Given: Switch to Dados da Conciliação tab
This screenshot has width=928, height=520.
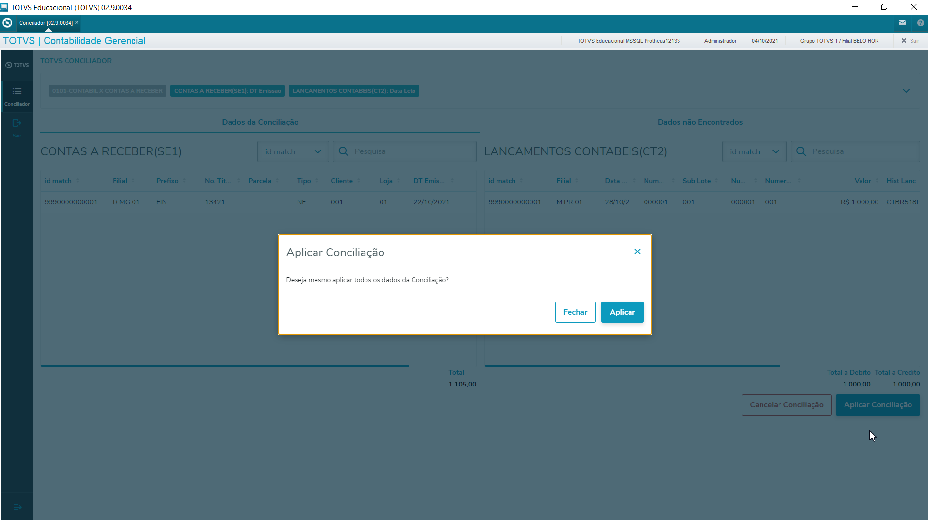Looking at the screenshot, I should [x=260, y=122].
